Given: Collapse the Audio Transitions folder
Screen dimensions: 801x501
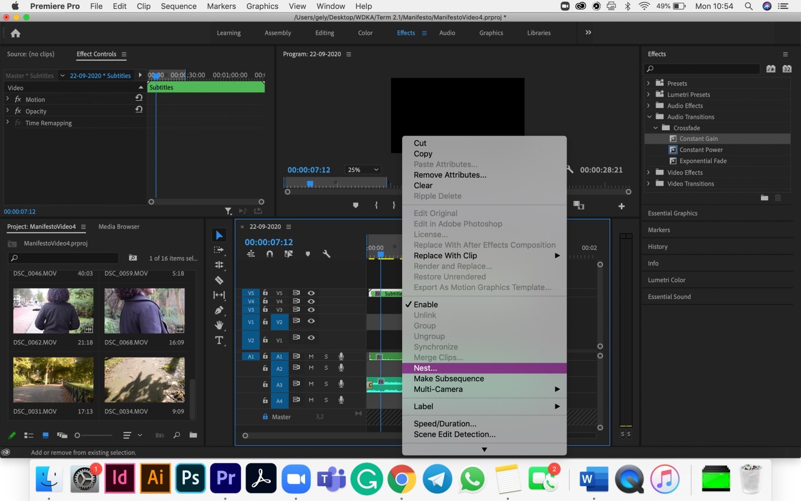Looking at the screenshot, I should [x=649, y=117].
